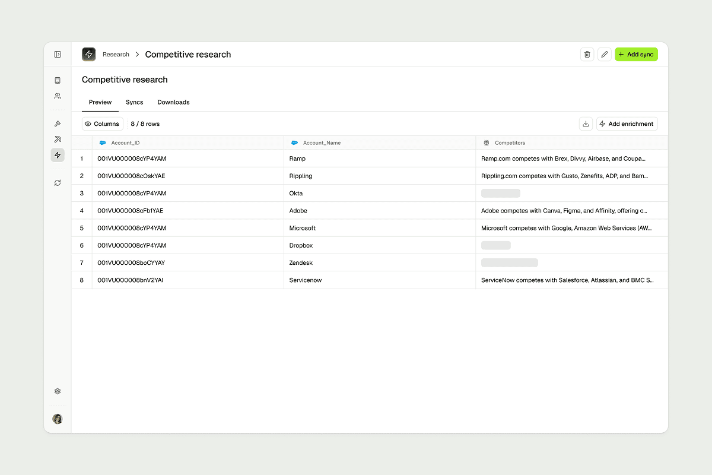Image resolution: width=712 pixels, height=475 pixels.
Task: Switch to the Syncs tab
Action: 135,102
